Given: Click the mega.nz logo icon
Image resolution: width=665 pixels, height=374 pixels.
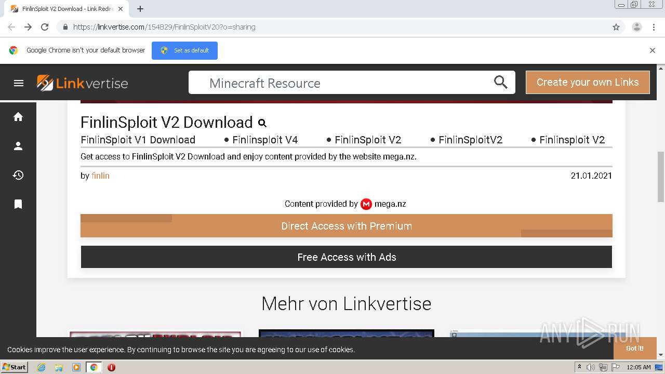Looking at the screenshot, I should click(x=366, y=204).
